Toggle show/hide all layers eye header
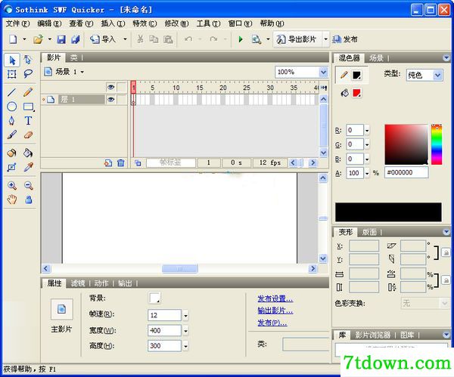The image size is (454, 377). (110, 87)
